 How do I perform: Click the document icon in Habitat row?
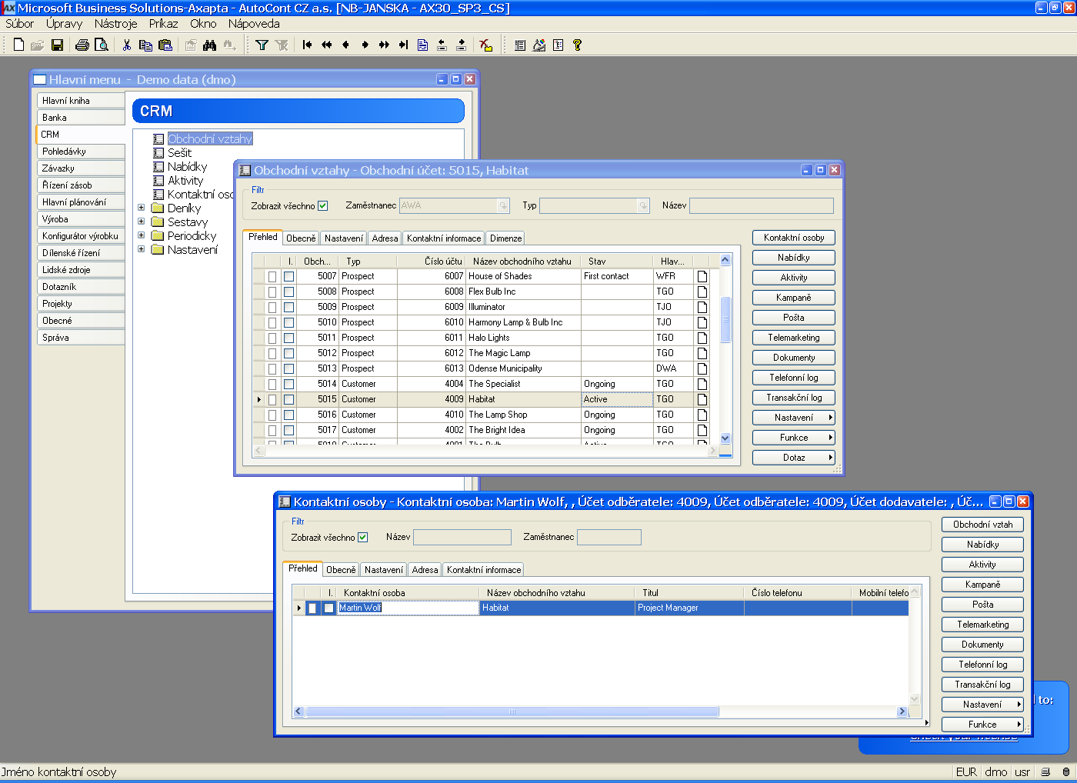(702, 399)
